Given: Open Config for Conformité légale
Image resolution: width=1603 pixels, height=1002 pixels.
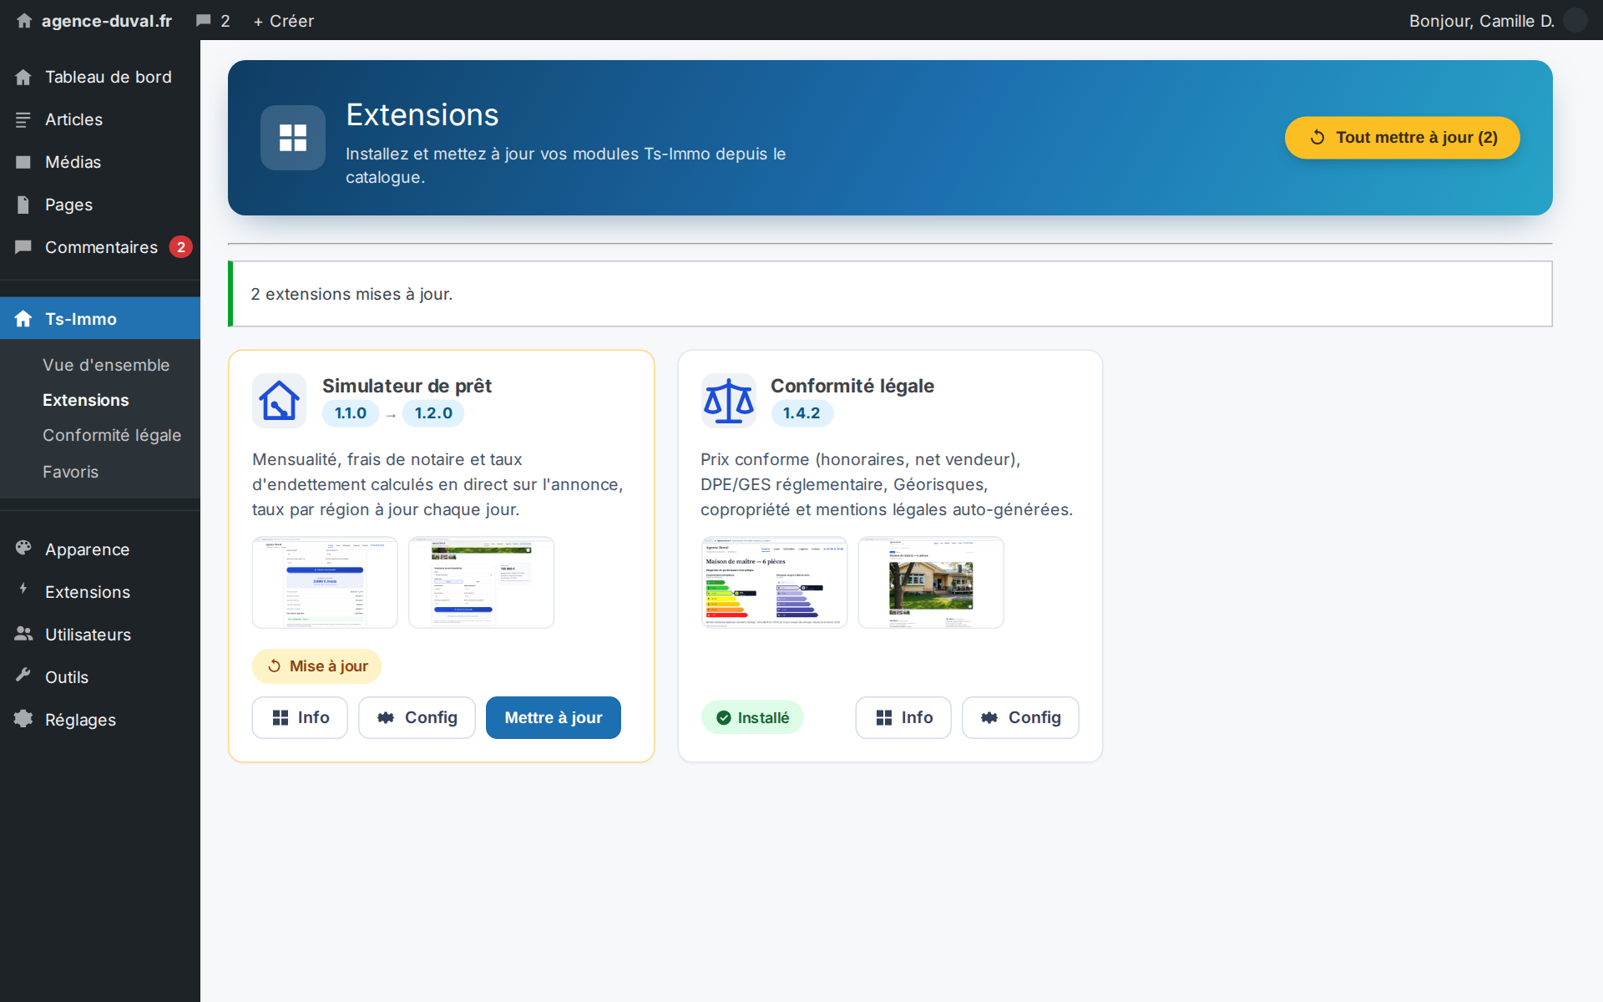Looking at the screenshot, I should pyautogui.click(x=1020, y=717).
